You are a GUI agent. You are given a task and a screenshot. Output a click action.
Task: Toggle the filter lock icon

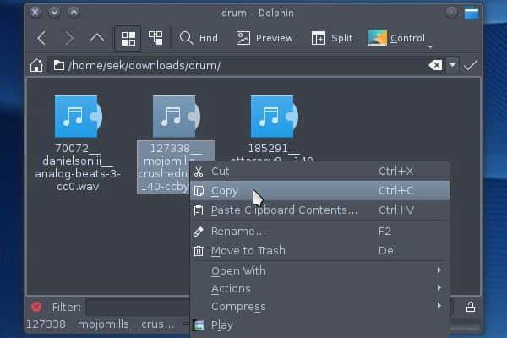471,307
